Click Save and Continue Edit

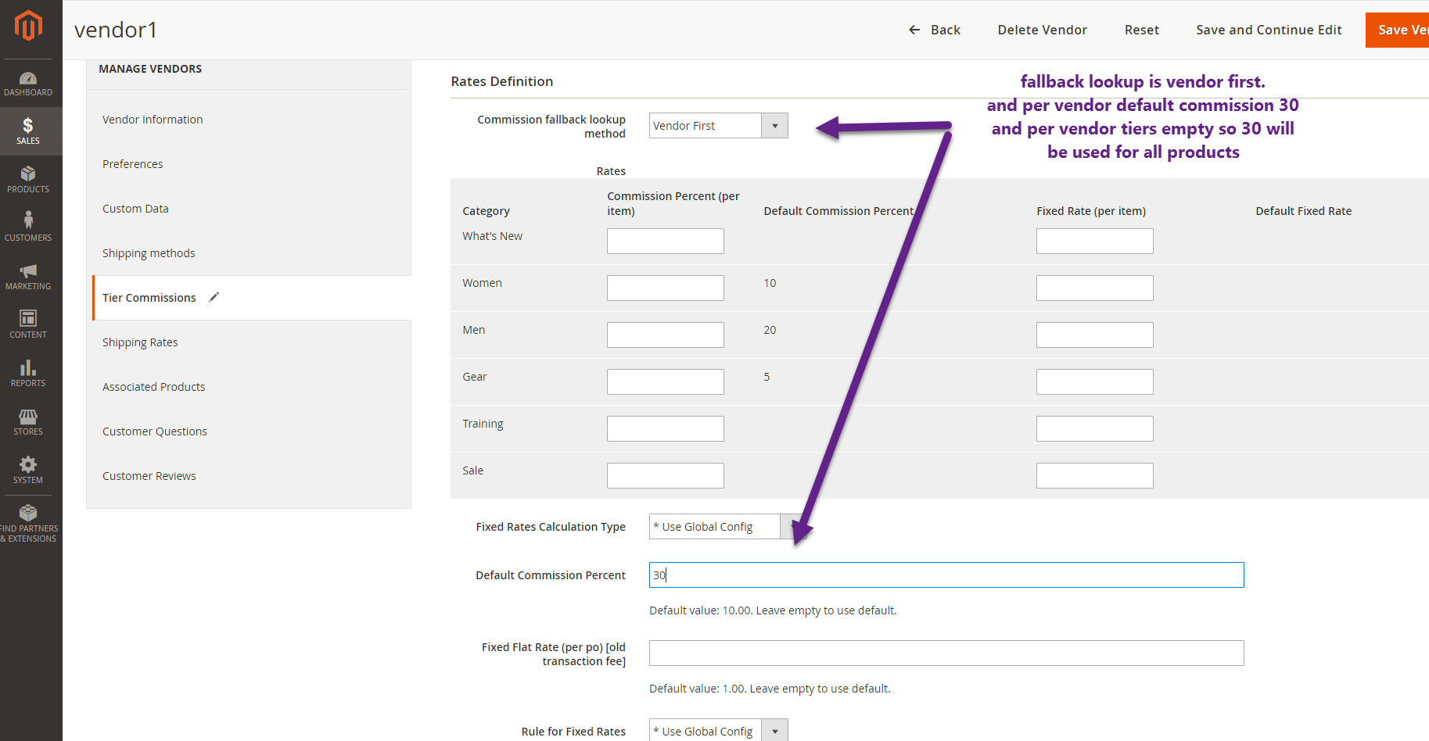1269,30
